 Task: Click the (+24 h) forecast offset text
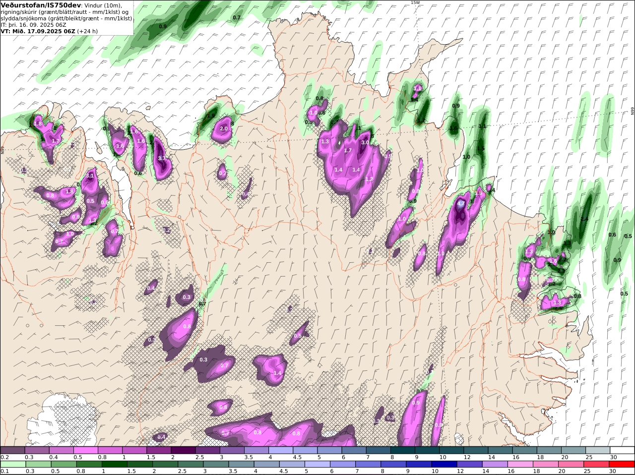point(87,31)
